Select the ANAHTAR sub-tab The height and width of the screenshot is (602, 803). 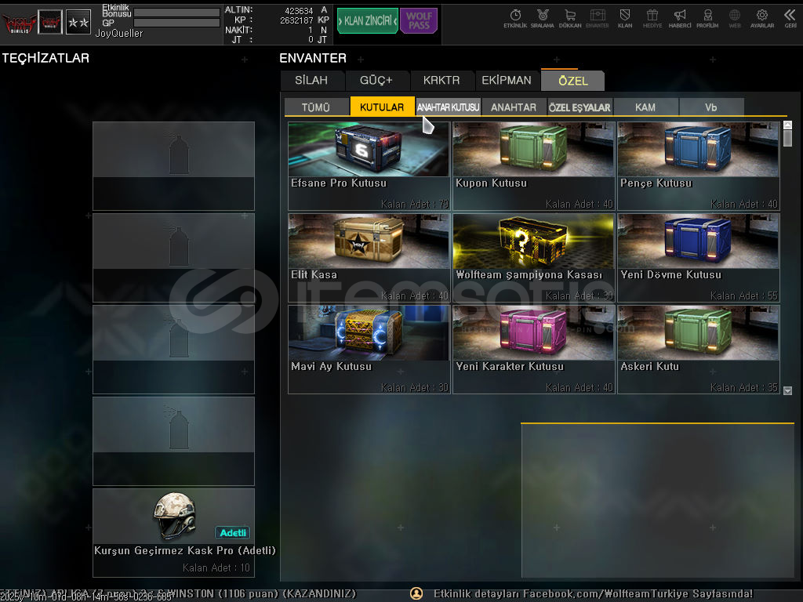[514, 107]
